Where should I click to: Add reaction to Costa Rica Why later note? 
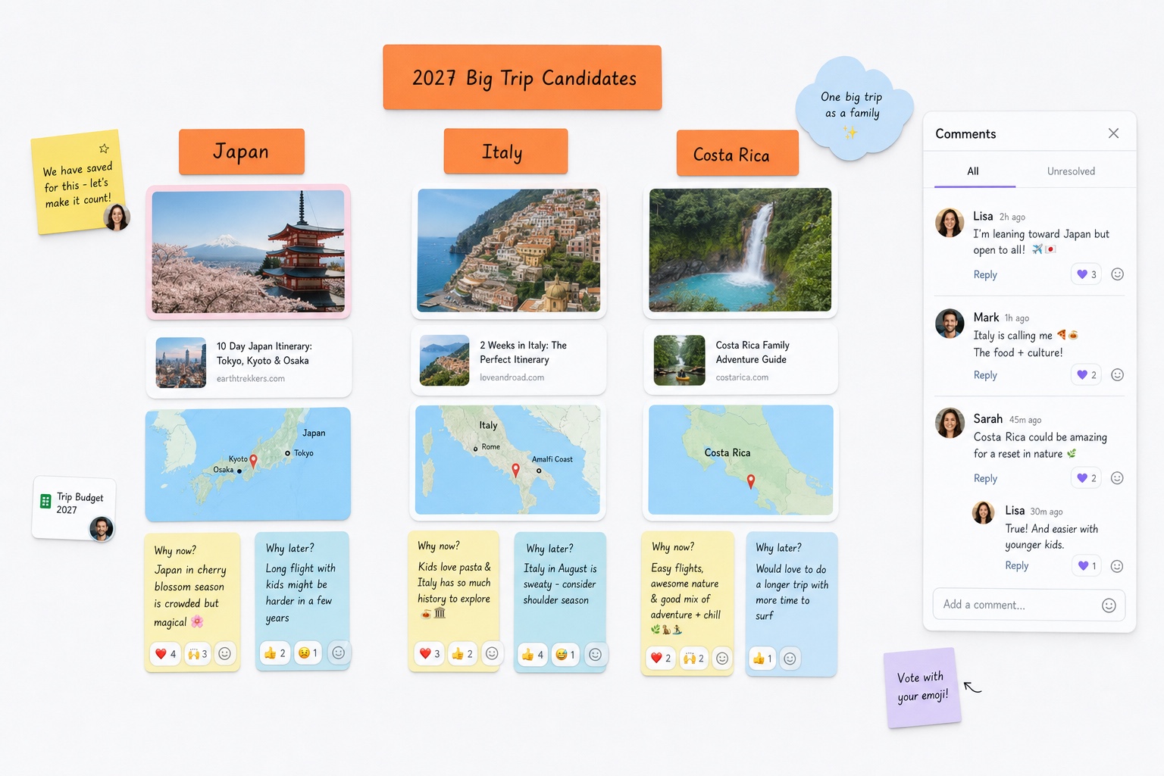790,659
